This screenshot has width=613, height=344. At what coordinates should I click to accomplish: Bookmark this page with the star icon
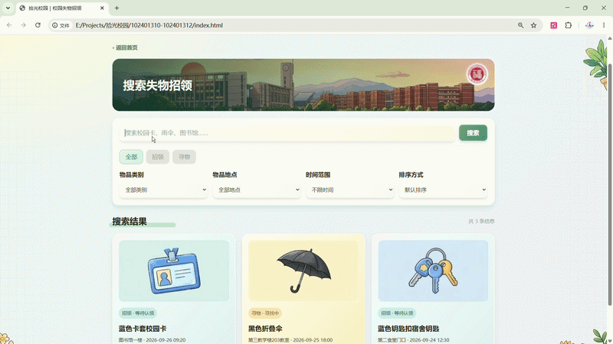[x=533, y=25]
